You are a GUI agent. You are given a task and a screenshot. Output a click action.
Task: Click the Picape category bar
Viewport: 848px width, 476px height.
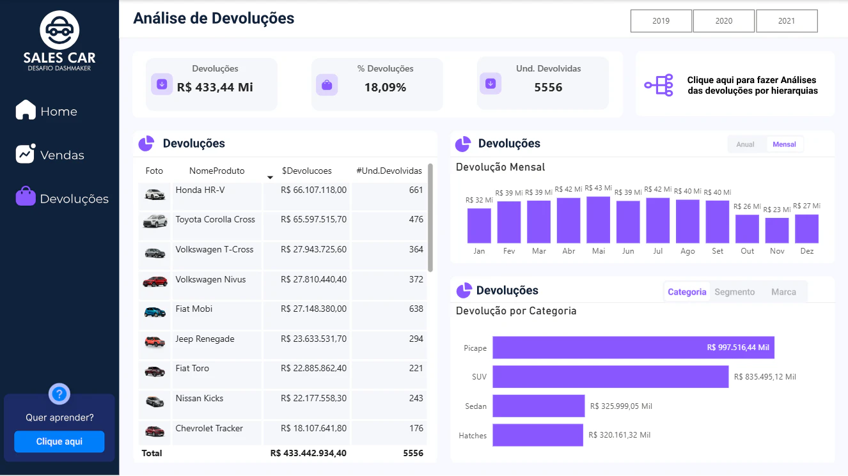tap(633, 348)
